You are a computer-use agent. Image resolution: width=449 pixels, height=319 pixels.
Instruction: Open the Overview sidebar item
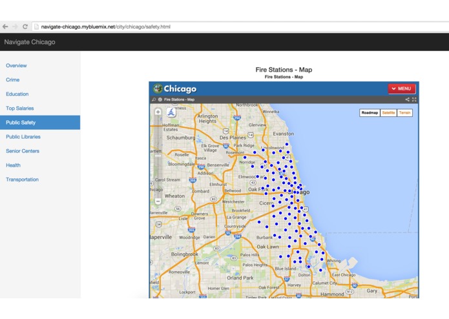click(16, 65)
